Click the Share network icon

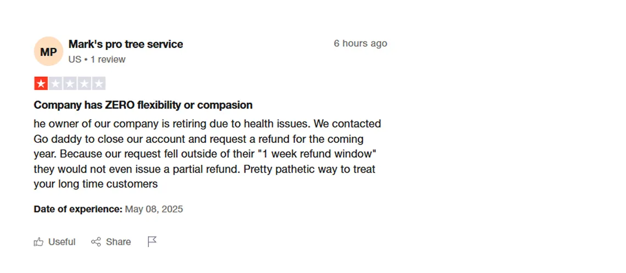click(96, 242)
